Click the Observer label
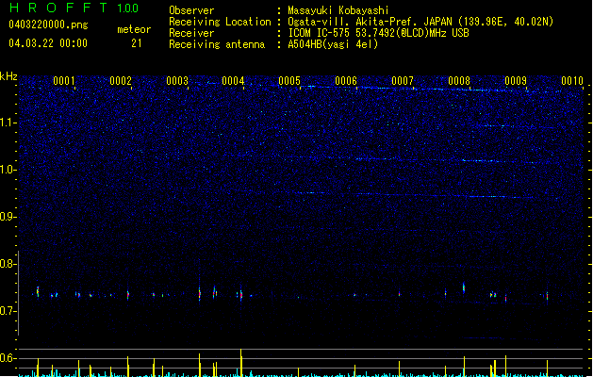The width and height of the screenshot is (593, 377). pos(191,10)
